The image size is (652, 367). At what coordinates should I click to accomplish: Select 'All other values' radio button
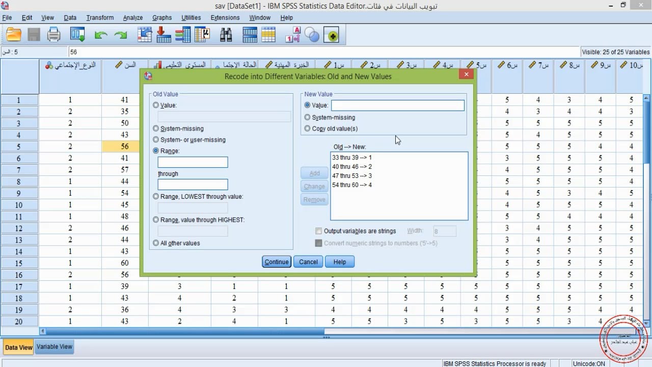coord(156,243)
